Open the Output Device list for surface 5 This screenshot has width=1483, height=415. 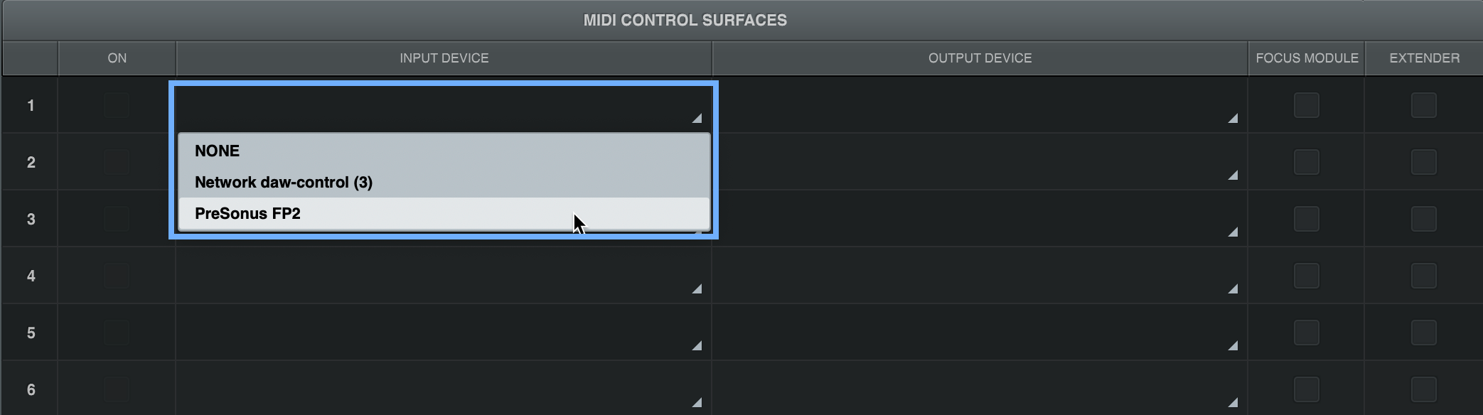point(981,332)
